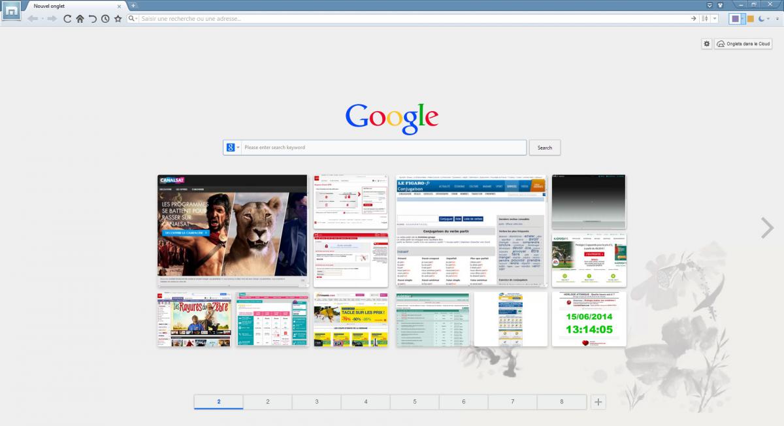Image resolution: width=784 pixels, height=426 pixels.
Task: Open 'Onglets dans le Cloud'
Action: click(x=743, y=44)
